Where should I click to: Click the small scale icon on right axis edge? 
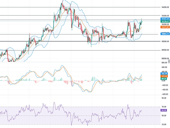(169, 61)
